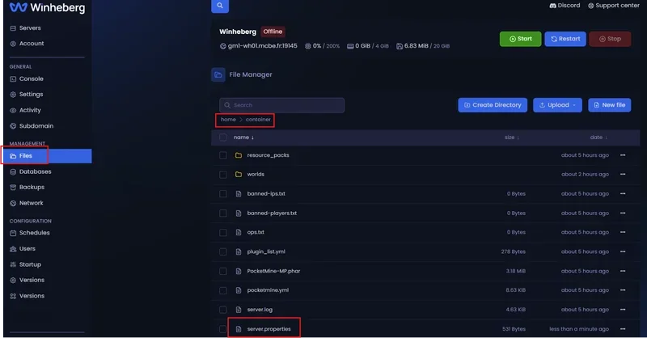Check the PocketMine-MP.phar checkbox
The image size is (647, 338).
(x=223, y=271)
